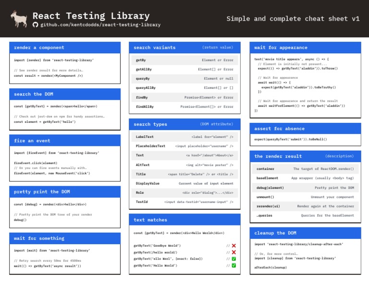Screen dimensions: 369x285
Task: Click the '(description)' column label
Action: pyautogui.click(x=340, y=156)
